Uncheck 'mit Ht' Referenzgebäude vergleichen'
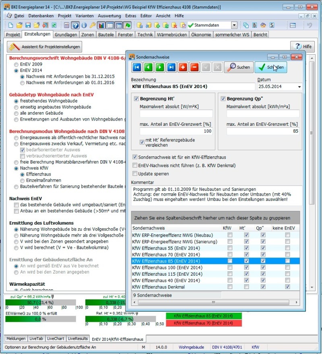Viewport: 322px width, 354px height. [x=142, y=142]
